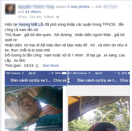The height and width of the screenshot is (131, 132).
Task: Open the blurred tagged friend name
Action: 110,7
